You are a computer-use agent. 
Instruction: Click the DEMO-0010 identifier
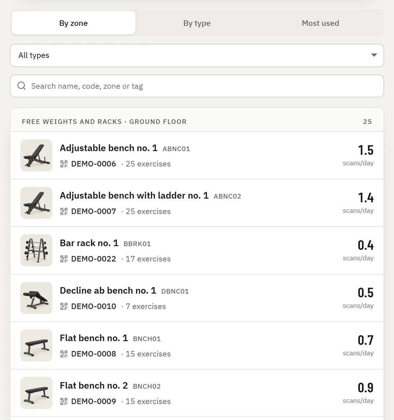(x=93, y=307)
